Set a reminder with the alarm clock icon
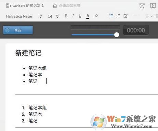158x131 pixels. [142, 6]
